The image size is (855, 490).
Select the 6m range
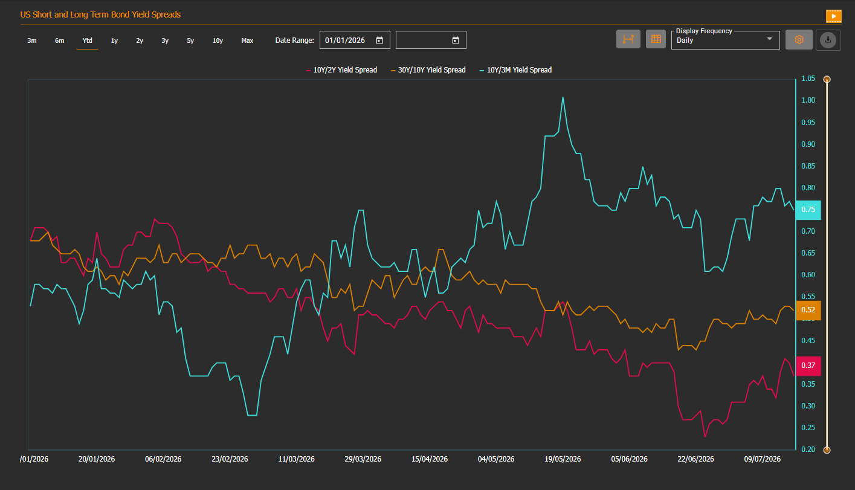[x=59, y=40]
